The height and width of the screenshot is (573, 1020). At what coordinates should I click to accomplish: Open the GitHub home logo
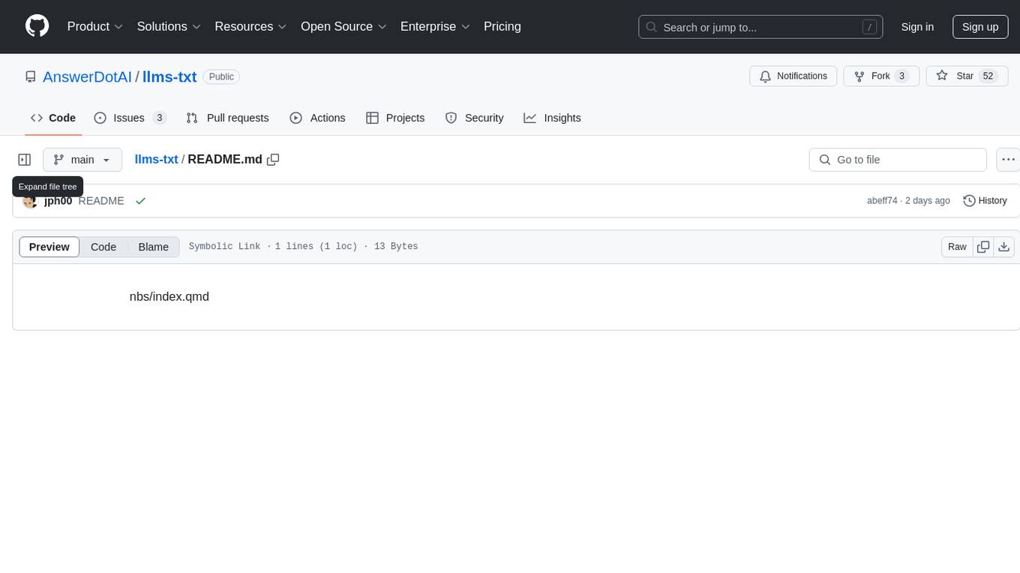(x=37, y=26)
